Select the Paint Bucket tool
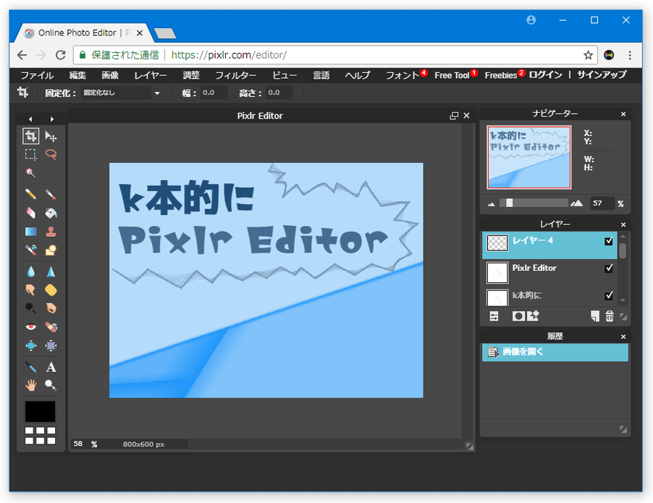653x503 pixels. [x=51, y=213]
